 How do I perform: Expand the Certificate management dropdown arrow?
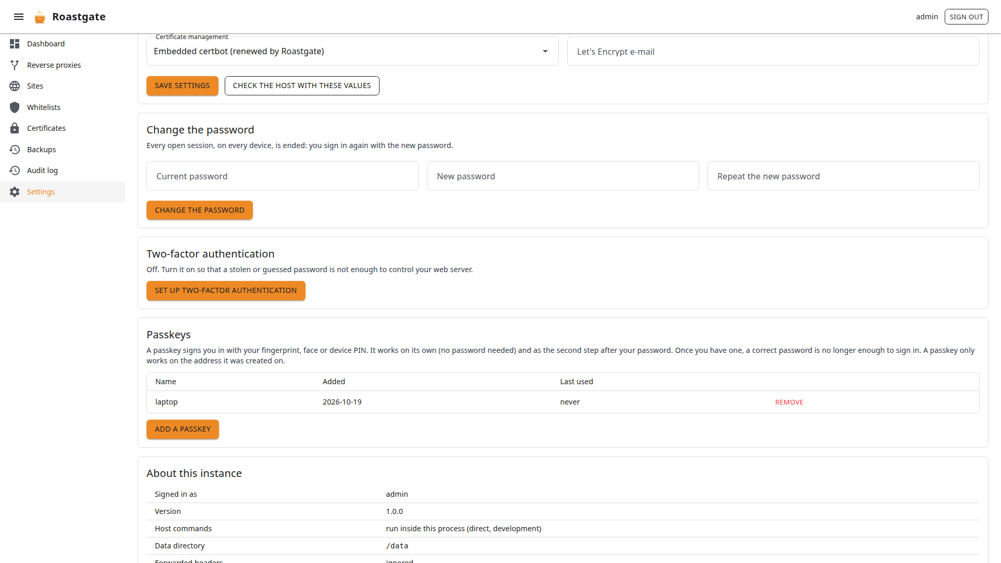point(545,51)
